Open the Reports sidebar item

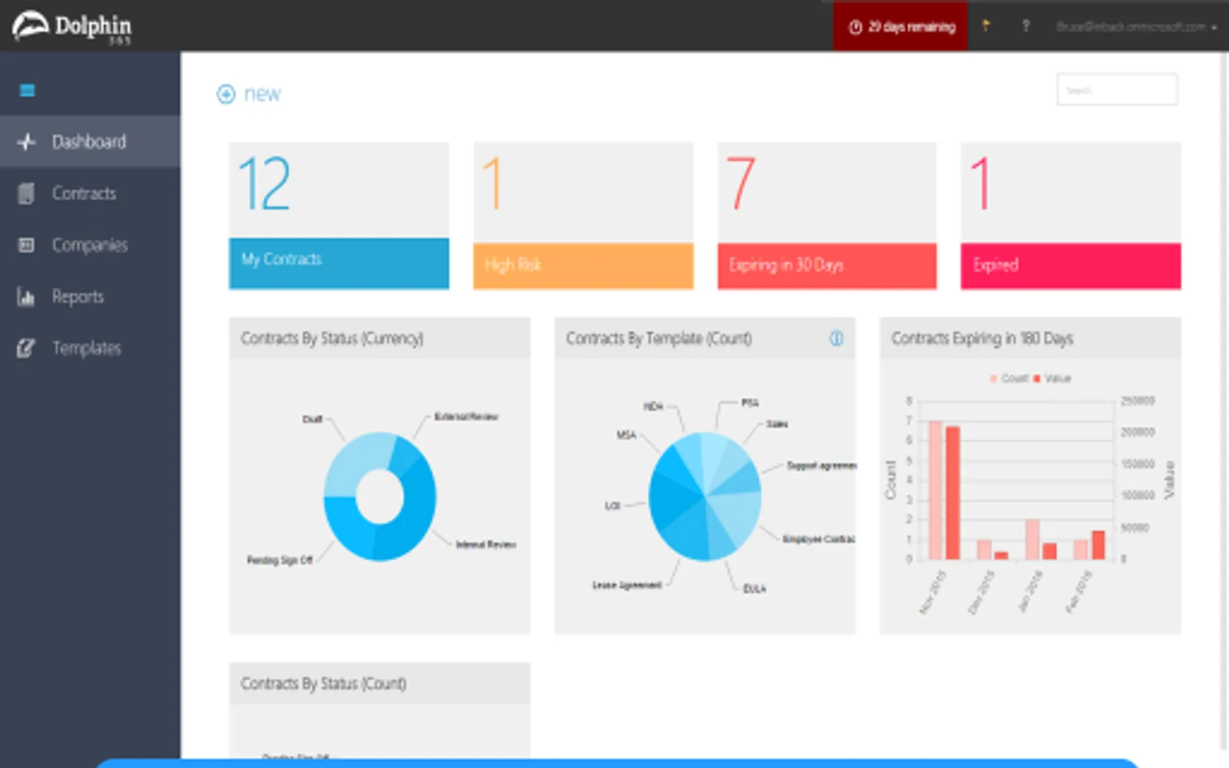click(90, 296)
